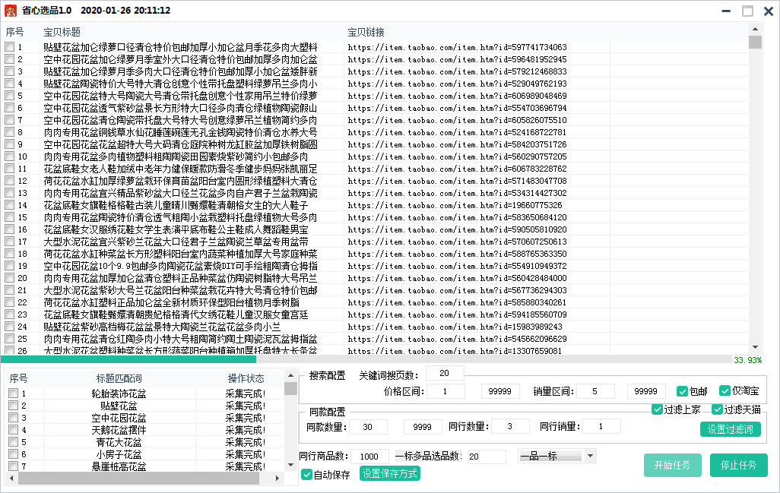
Task: Click the 宝贝标题 column header
Action: (62, 33)
